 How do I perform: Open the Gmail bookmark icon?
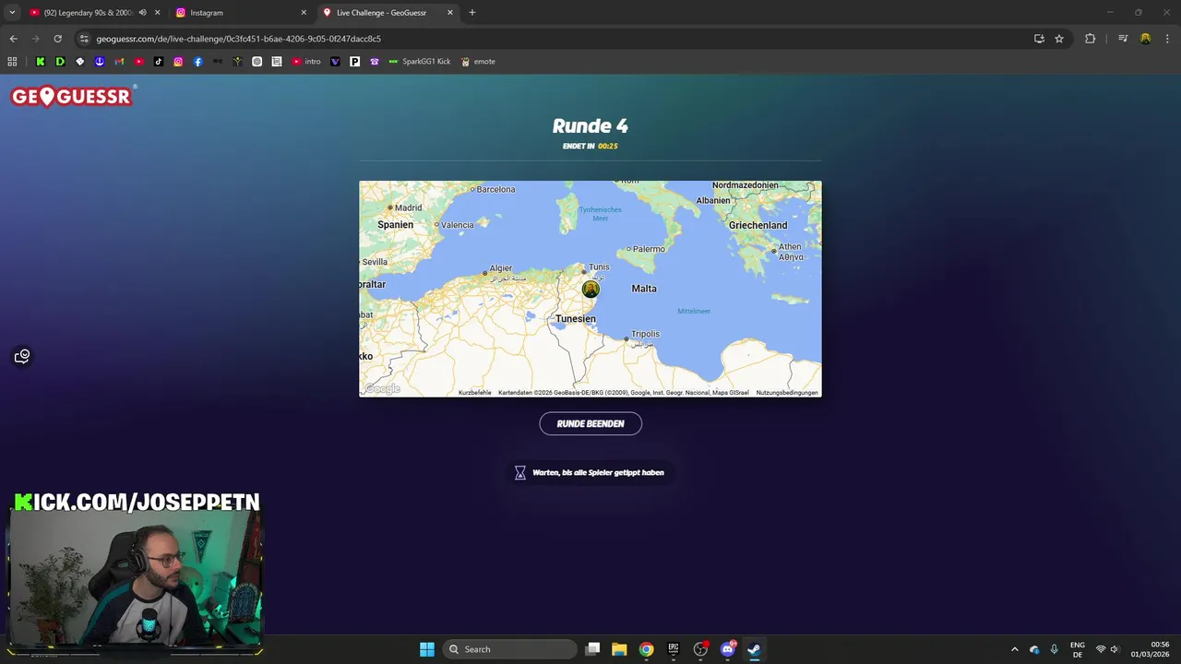pos(119,62)
